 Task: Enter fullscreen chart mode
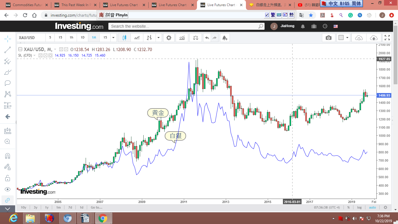387,38
